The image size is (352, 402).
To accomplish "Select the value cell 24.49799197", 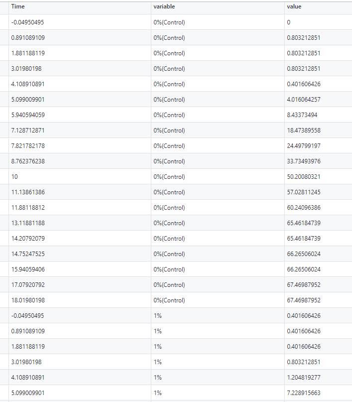I will (x=304, y=146).
